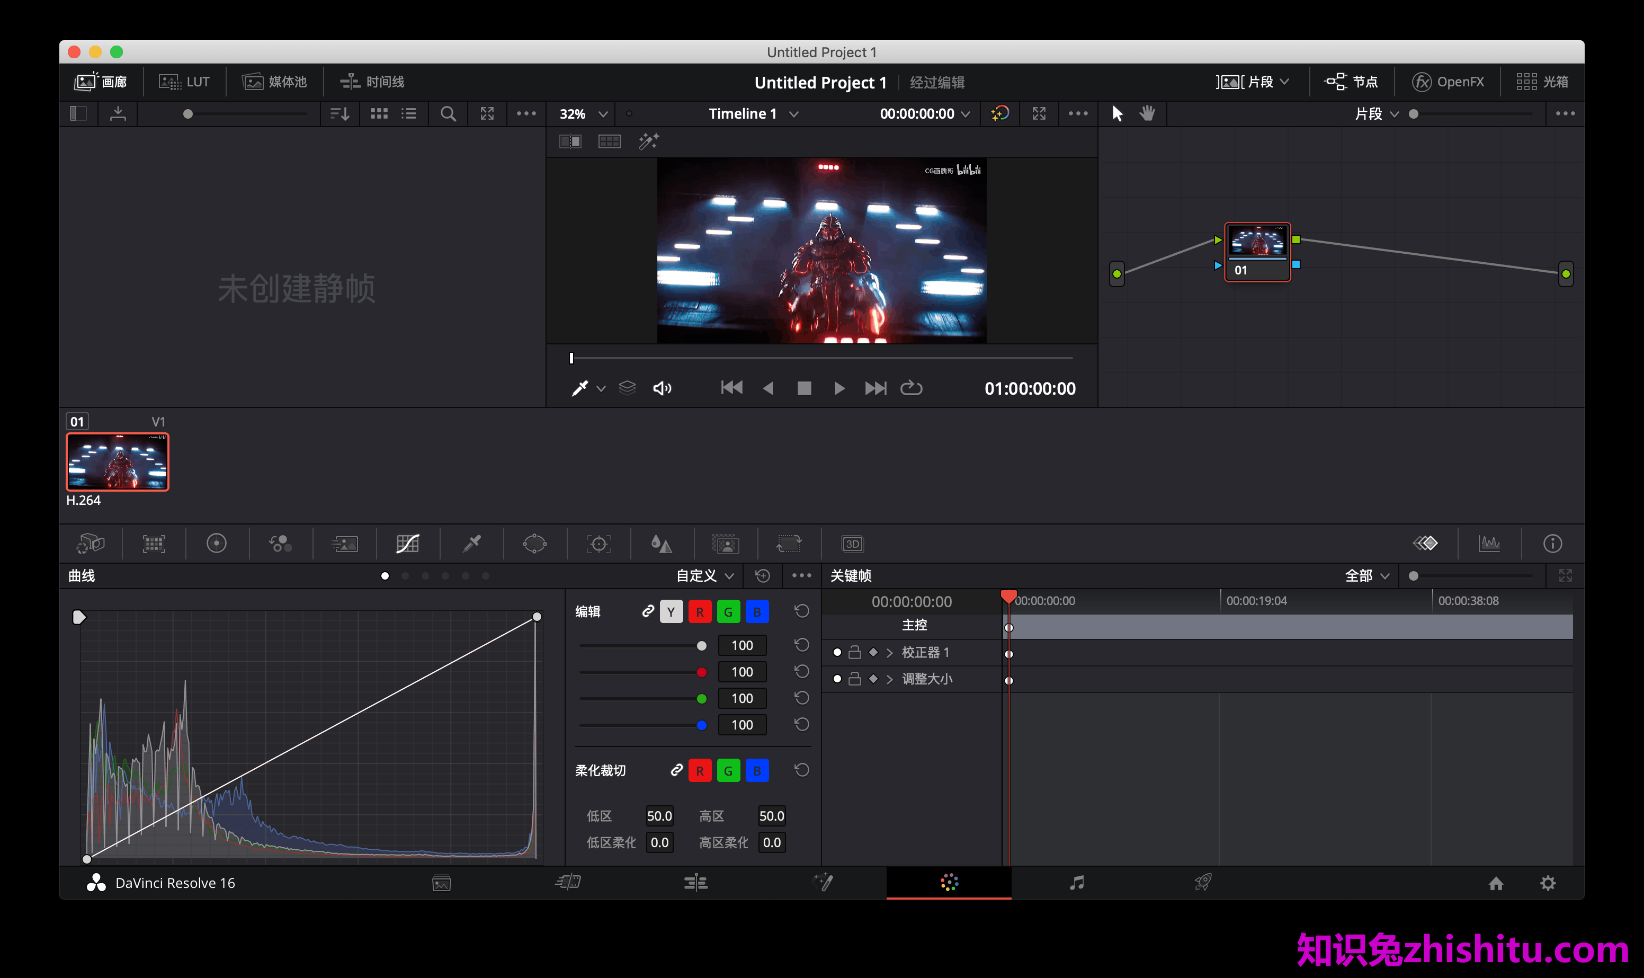Toggle the image wipe icon in viewer
1644x978 pixels.
point(570,141)
